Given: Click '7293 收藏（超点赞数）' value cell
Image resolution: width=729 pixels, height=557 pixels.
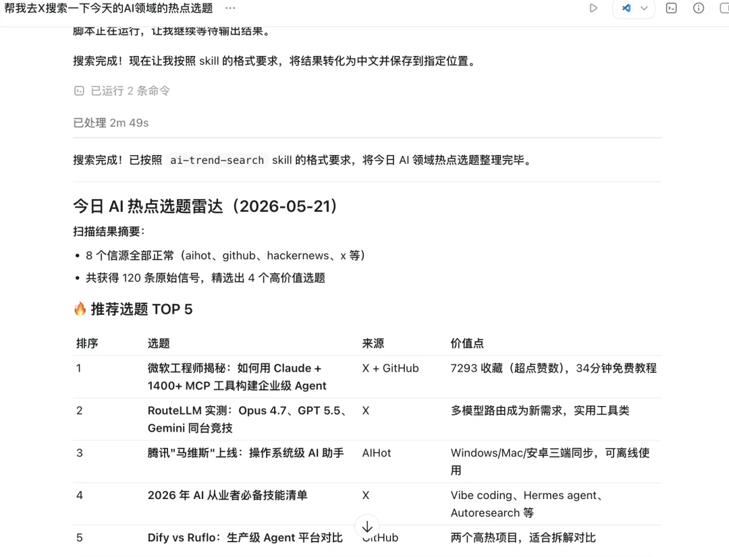Looking at the screenshot, I should coord(553,368).
